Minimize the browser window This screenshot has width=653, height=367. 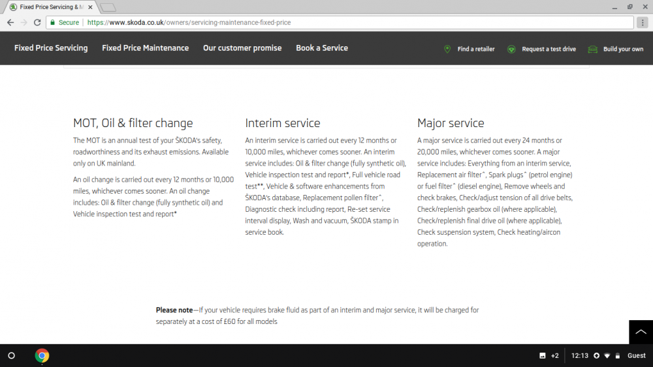pos(614,7)
